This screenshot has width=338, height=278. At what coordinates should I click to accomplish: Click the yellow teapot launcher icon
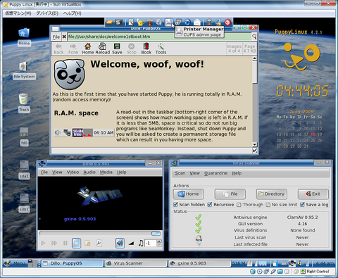pos(140,23)
